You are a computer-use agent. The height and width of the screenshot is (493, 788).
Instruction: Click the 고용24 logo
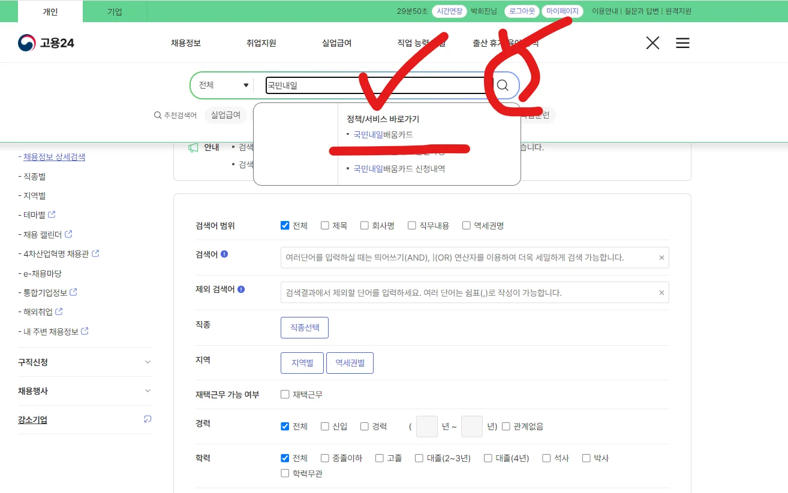[x=46, y=43]
